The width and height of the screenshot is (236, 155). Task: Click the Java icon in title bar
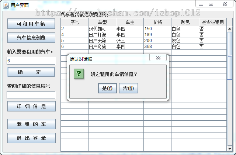point(6,6)
